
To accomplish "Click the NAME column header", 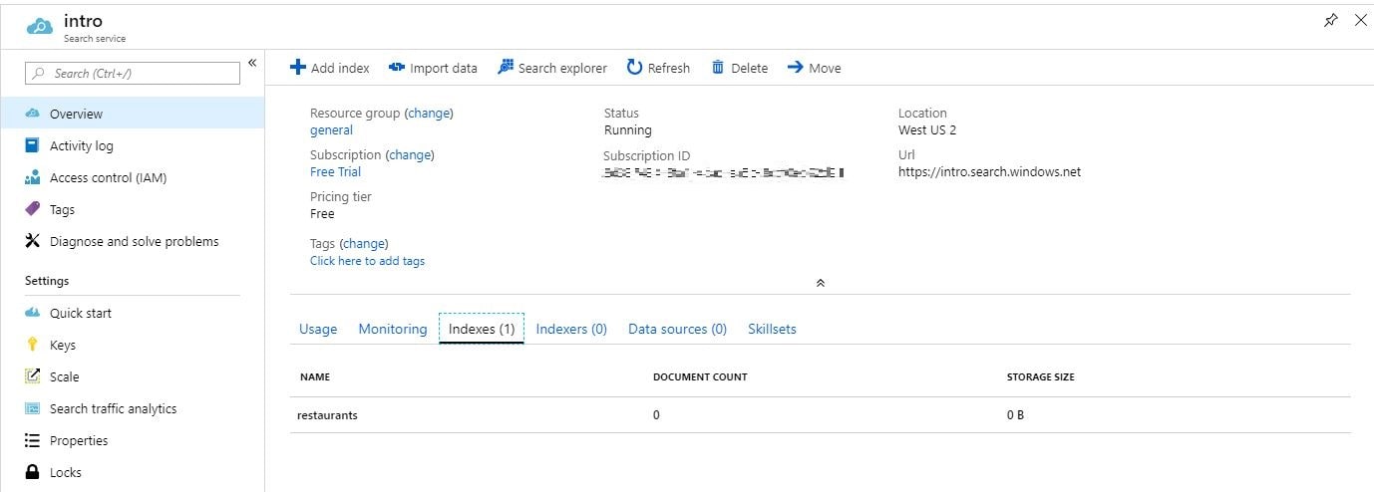I will tap(314, 377).
